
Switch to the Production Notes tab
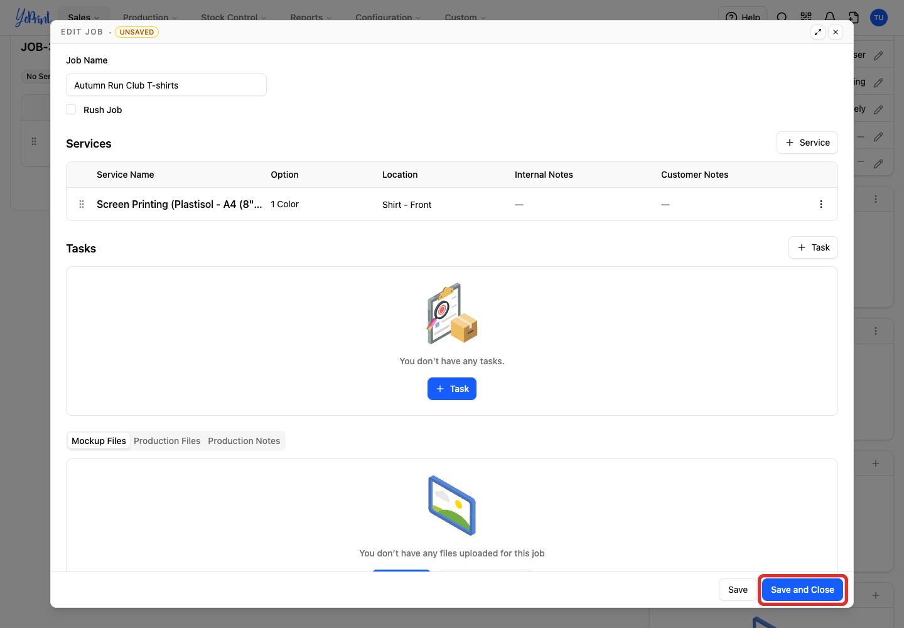click(x=244, y=441)
